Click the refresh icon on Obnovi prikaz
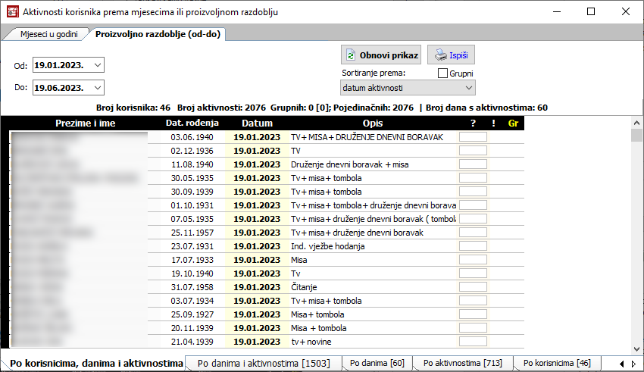Viewport: 644px width, 372px height. (x=351, y=55)
